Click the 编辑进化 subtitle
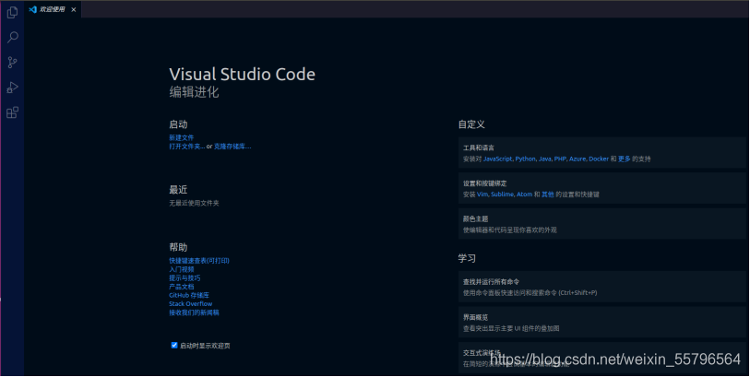Image resolution: width=750 pixels, height=377 pixels. click(x=194, y=92)
